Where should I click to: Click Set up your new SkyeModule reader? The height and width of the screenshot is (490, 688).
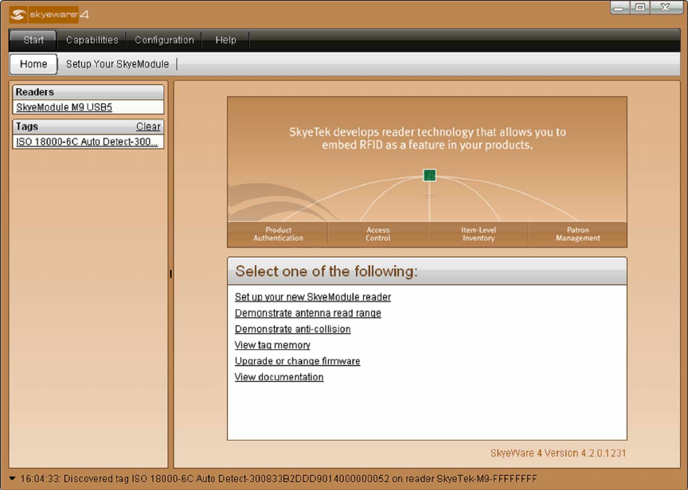pos(313,297)
